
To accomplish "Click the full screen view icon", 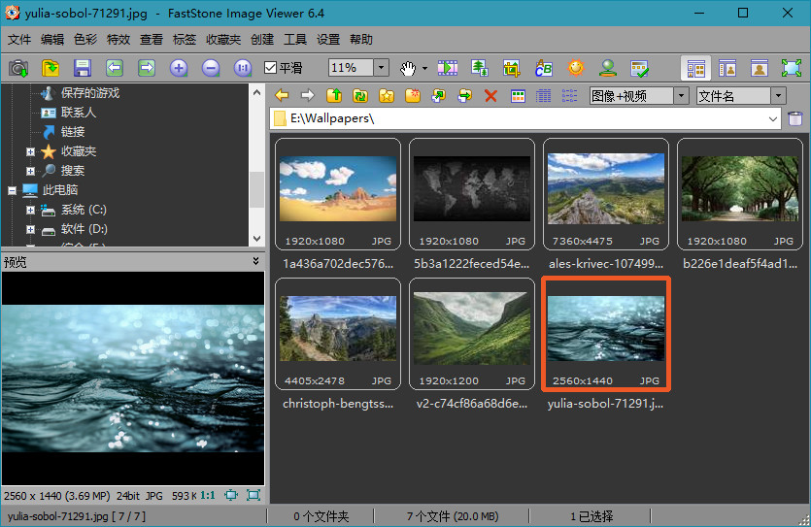I will [x=792, y=68].
